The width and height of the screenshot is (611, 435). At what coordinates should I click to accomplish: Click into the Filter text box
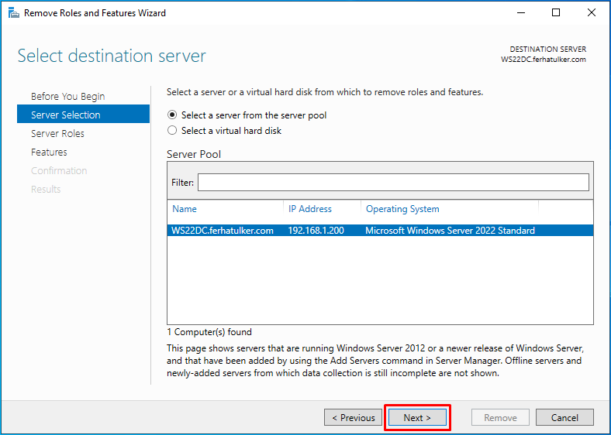click(x=393, y=183)
